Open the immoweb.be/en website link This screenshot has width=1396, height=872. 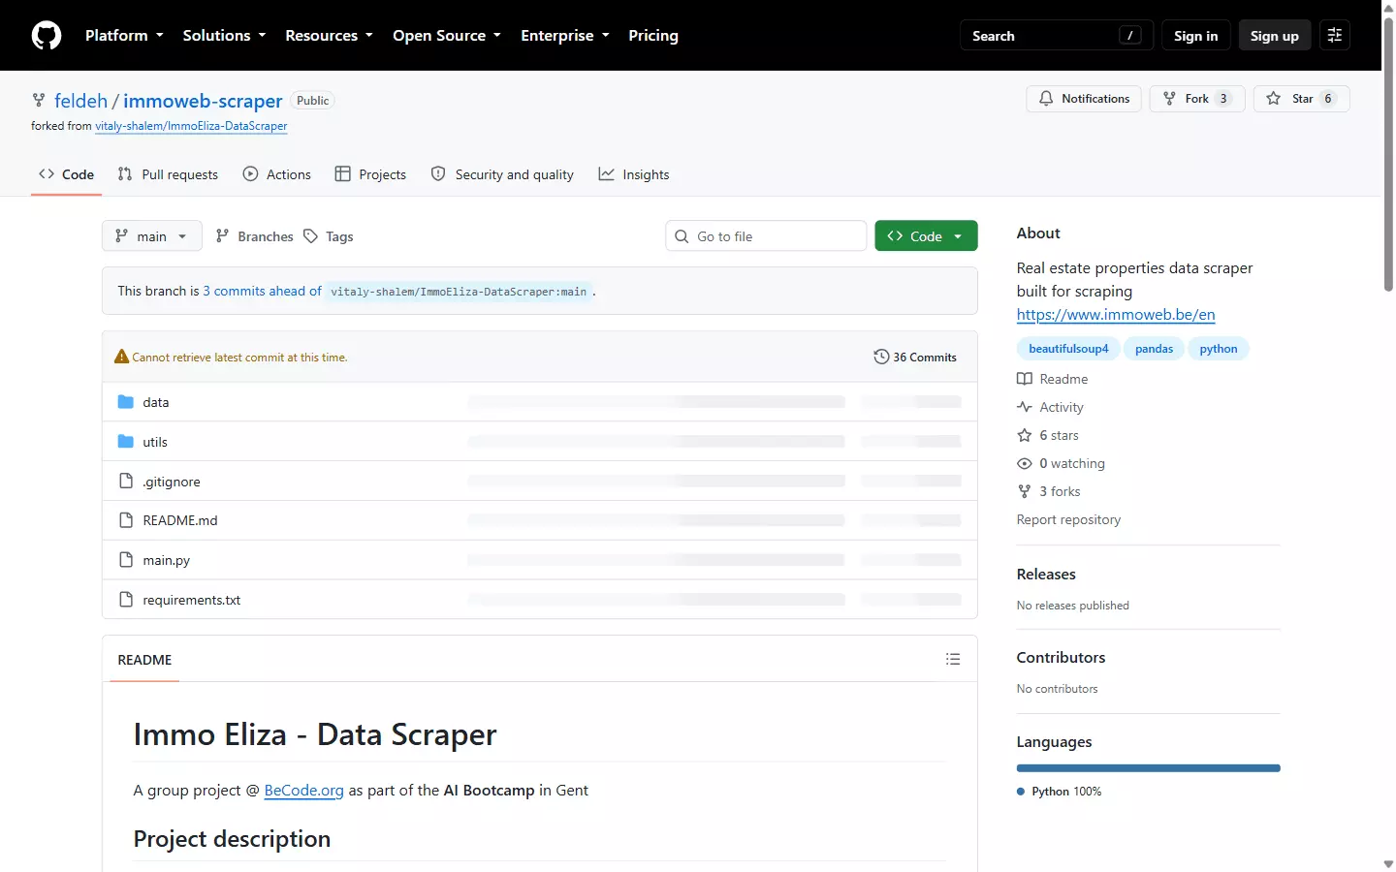point(1116,314)
